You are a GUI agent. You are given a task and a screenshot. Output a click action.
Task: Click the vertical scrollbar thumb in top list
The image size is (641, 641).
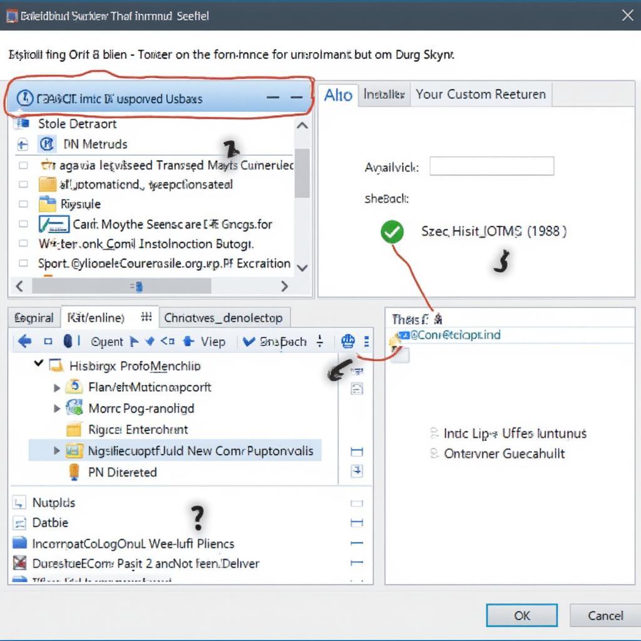pyautogui.click(x=302, y=173)
